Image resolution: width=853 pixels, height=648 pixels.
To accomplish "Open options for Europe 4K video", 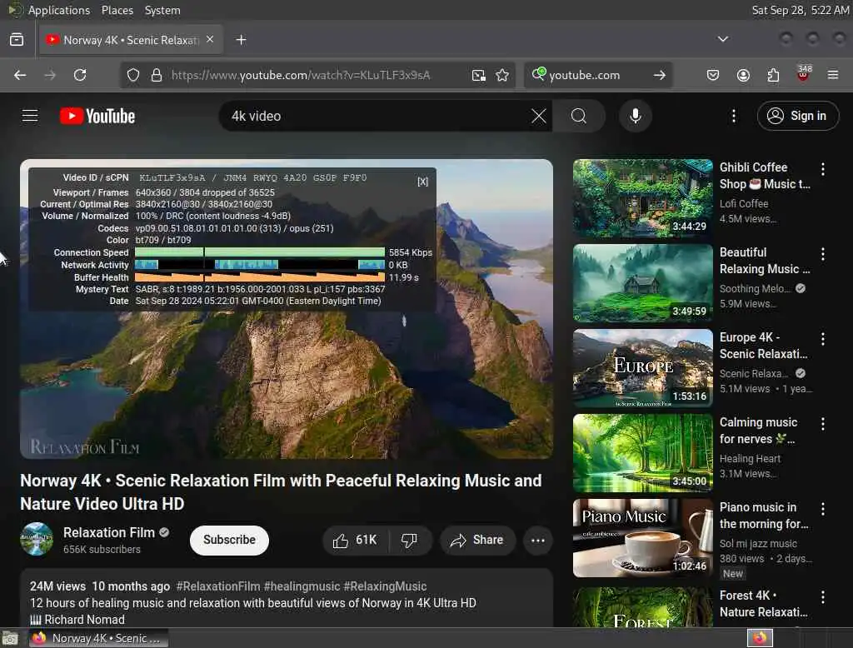I will 823,339.
